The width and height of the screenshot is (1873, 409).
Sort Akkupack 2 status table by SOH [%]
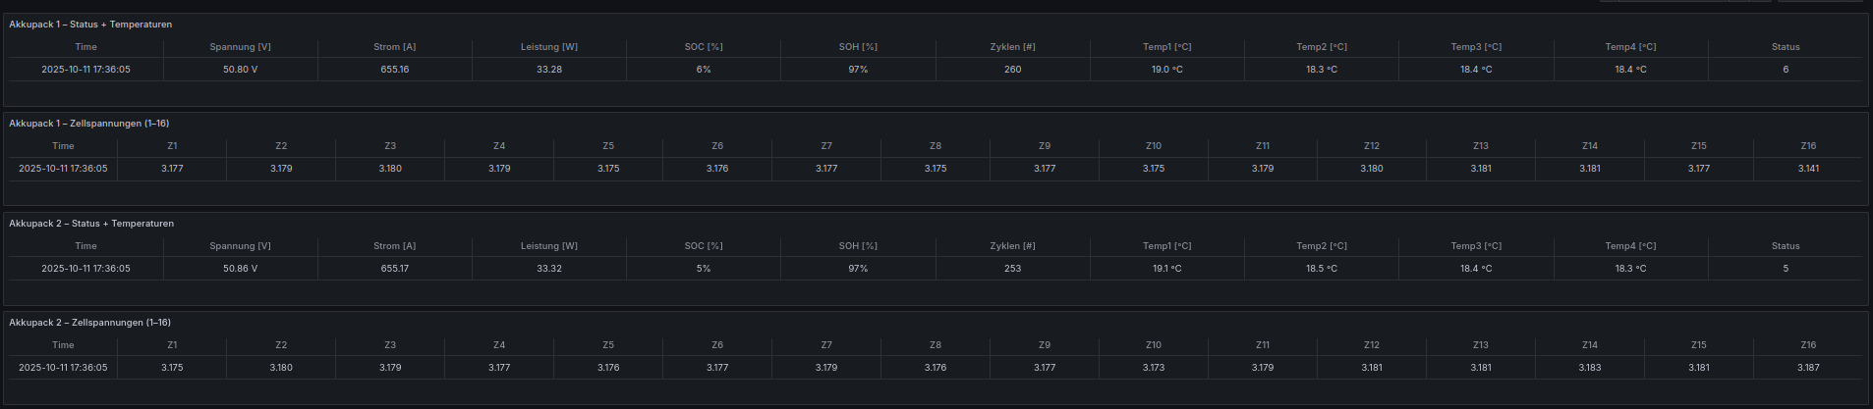coord(858,246)
